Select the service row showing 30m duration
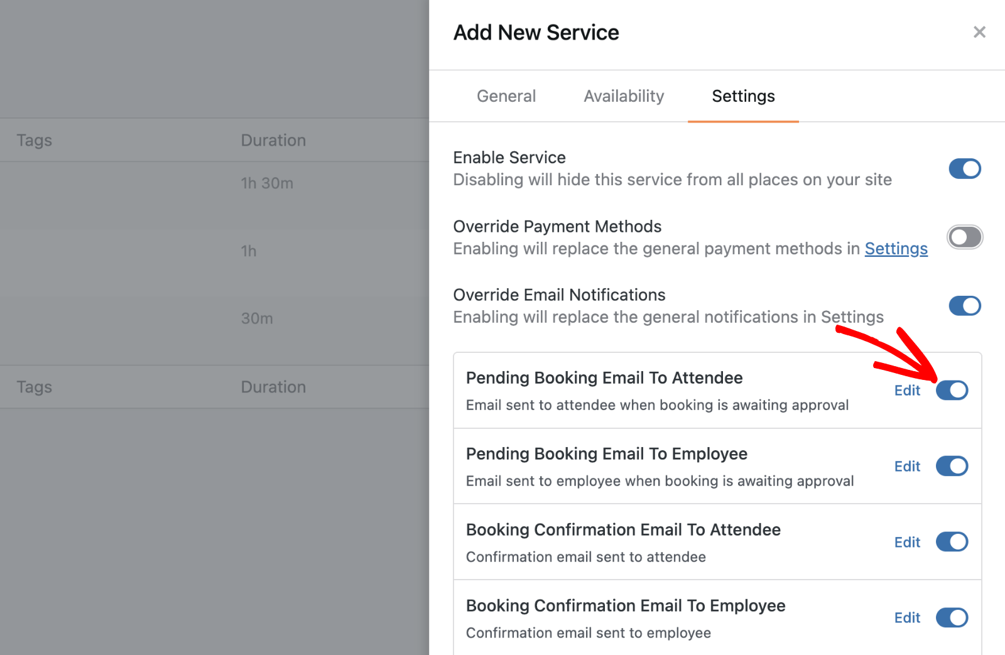Screen dimensions: 1005x655 (x=257, y=318)
